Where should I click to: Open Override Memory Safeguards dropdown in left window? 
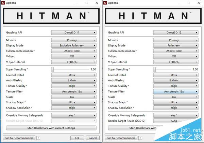[74, 115]
